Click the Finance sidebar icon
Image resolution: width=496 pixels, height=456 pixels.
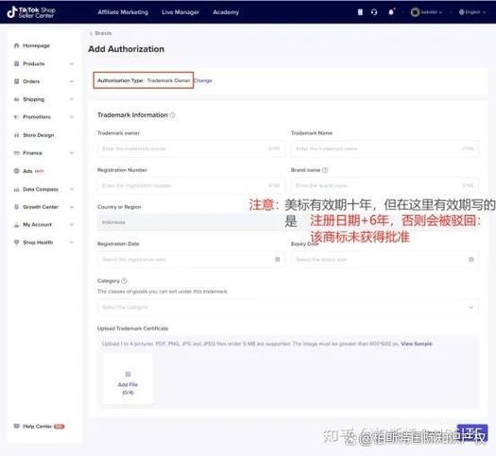click(x=16, y=153)
